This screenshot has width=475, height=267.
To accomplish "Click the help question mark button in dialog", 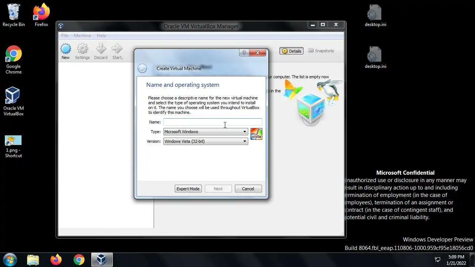I will point(244,53).
